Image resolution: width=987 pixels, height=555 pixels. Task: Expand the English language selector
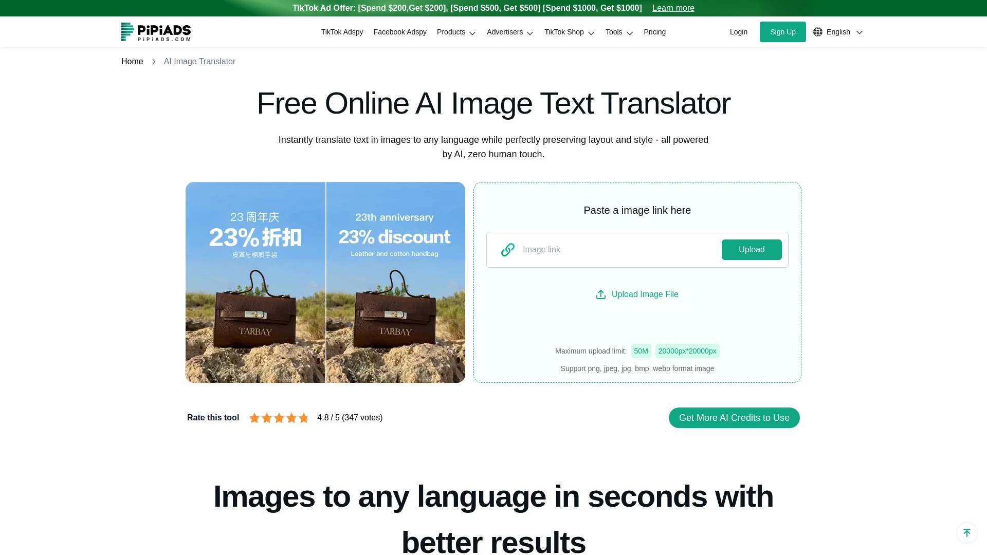click(838, 32)
